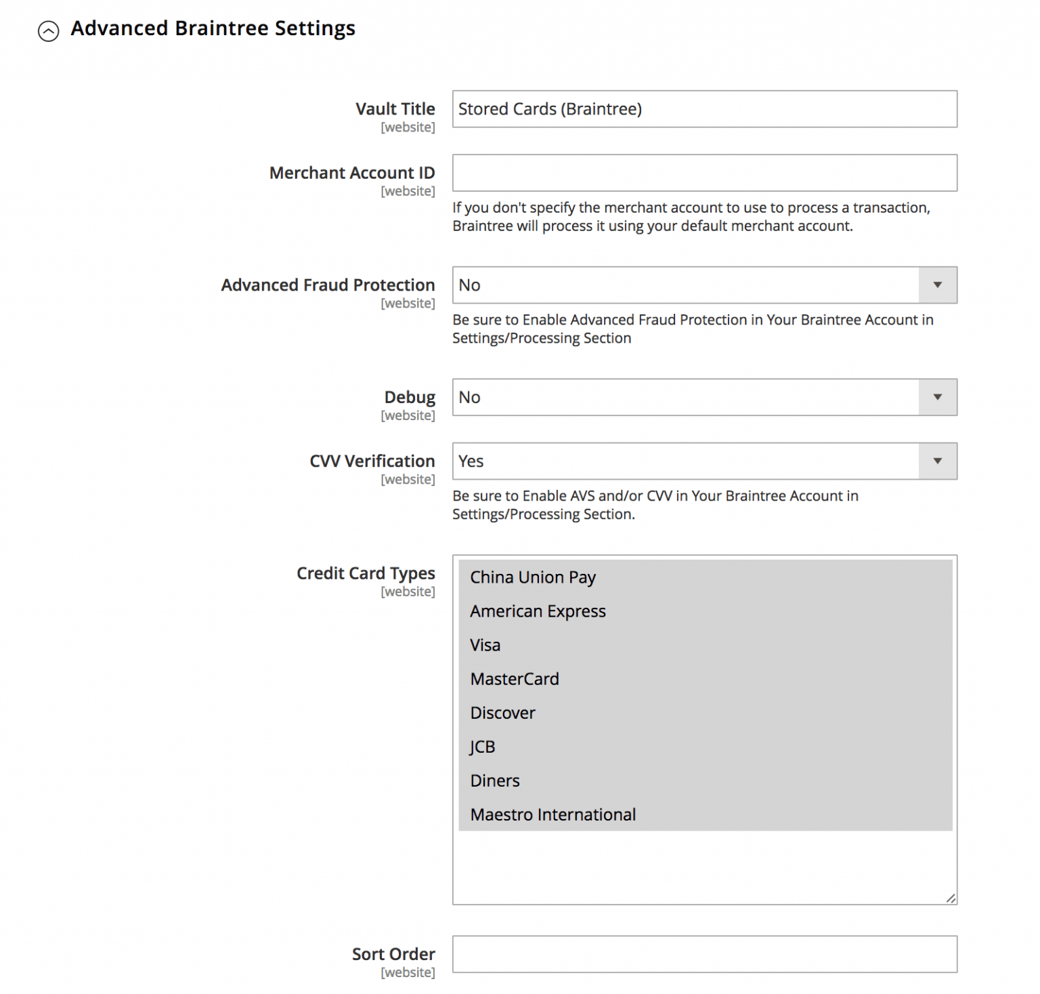
Task: Select Visa in Credit Card Types
Action: pos(485,645)
